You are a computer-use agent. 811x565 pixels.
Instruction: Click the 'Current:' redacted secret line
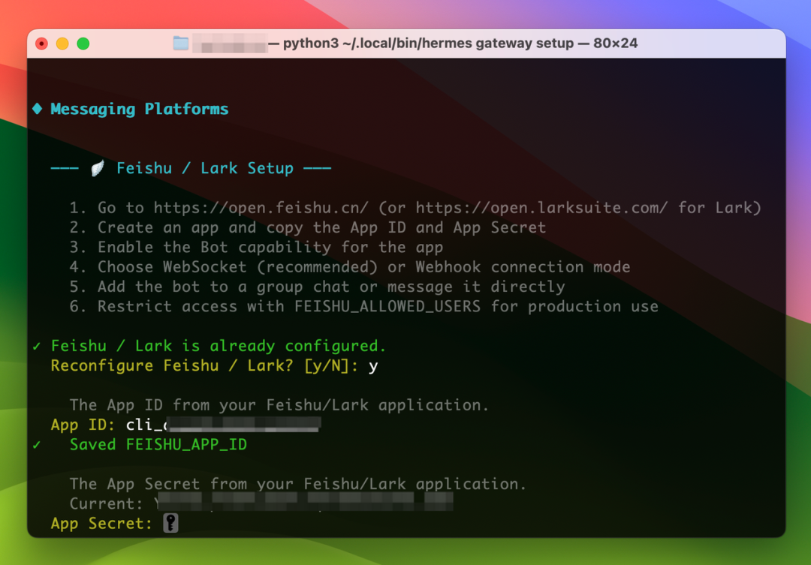click(x=261, y=503)
